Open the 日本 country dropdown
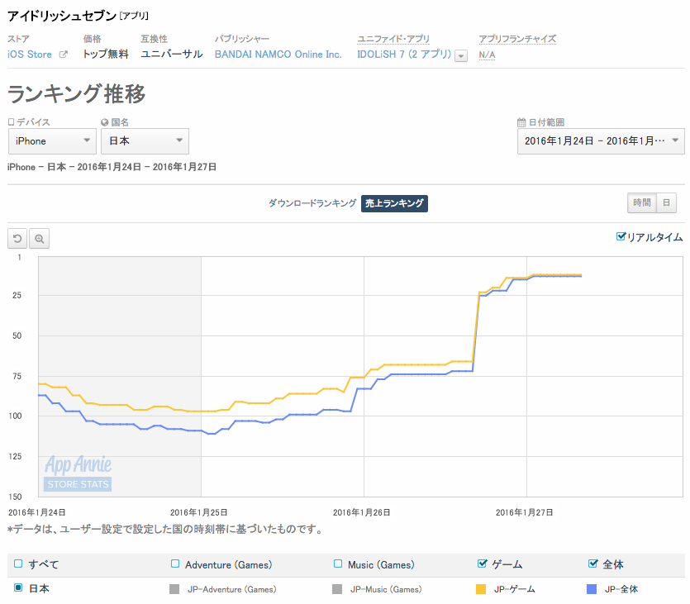 click(x=145, y=141)
